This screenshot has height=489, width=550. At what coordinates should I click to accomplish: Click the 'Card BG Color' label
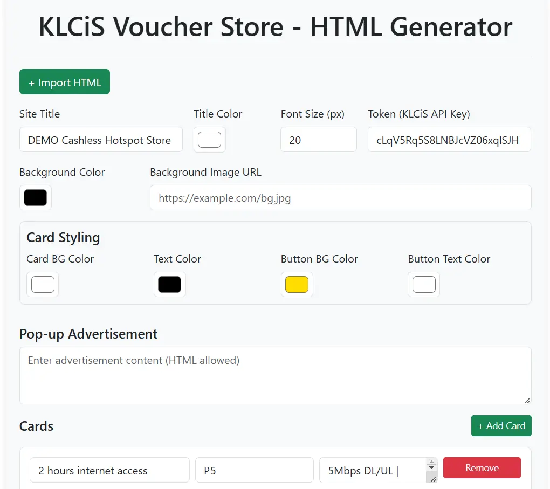click(60, 259)
